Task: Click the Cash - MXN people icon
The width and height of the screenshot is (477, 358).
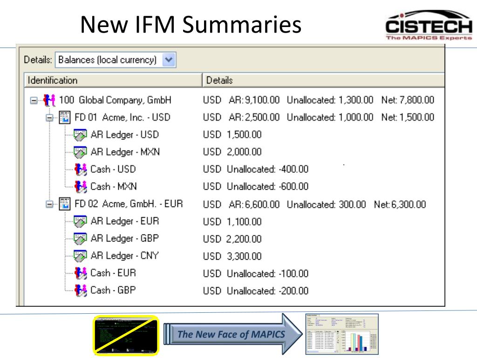Action: coord(81,186)
